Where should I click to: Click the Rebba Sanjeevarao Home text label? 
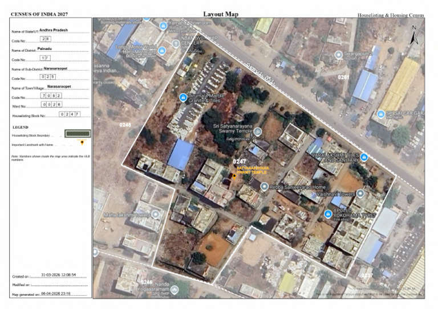(297, 187)
